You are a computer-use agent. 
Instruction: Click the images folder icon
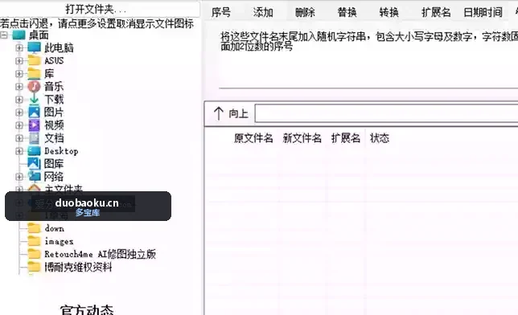[x=34, y=241]
